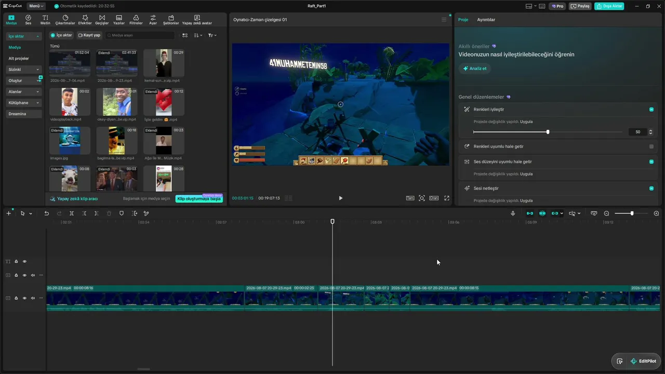The width and height of the screenshot is (665, 374).
Task: Select the Medya item in the sidebar
Action: point(15,47)
